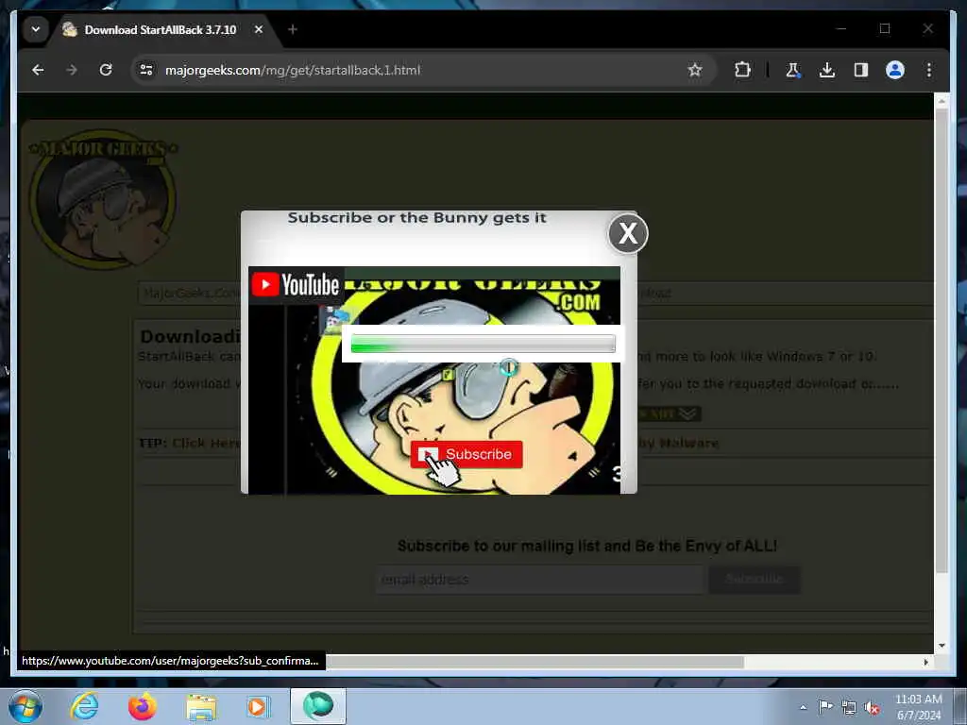Show browser downloads
967x725 pixels.
[x=827, y=70]
